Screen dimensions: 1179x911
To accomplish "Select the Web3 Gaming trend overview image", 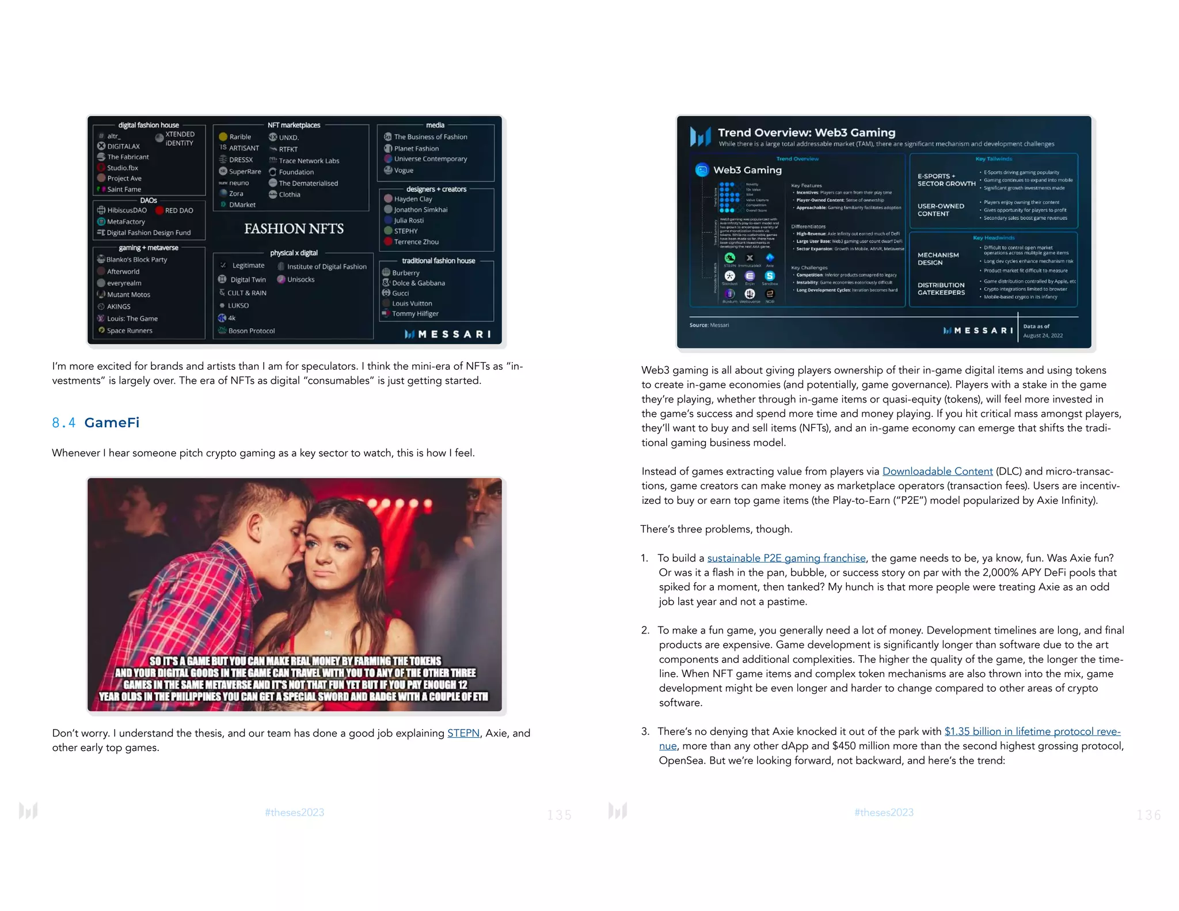I will (884, 232).
